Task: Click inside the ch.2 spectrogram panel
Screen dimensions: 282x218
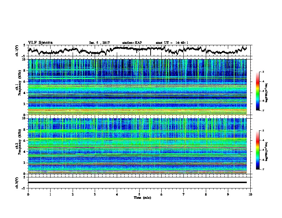Action: (137, 146)
